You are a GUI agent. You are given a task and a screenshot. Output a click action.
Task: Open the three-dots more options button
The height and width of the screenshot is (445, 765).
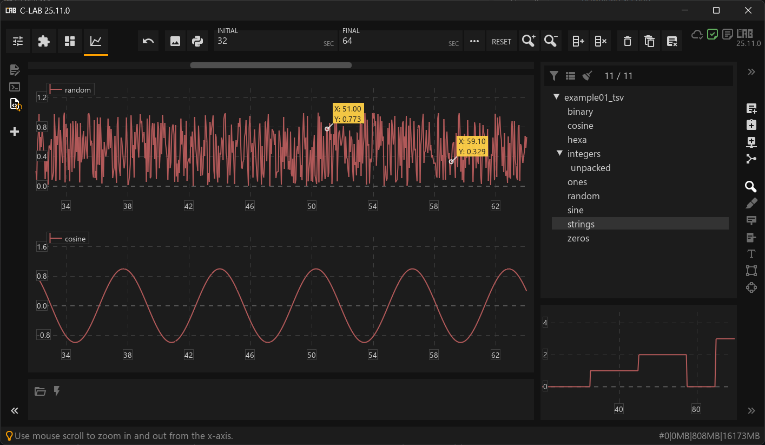point(474,41)
